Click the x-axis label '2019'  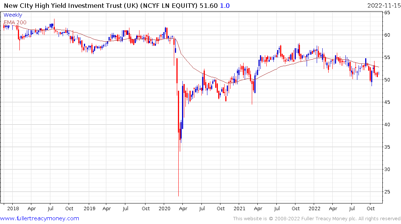pos(89,208)
